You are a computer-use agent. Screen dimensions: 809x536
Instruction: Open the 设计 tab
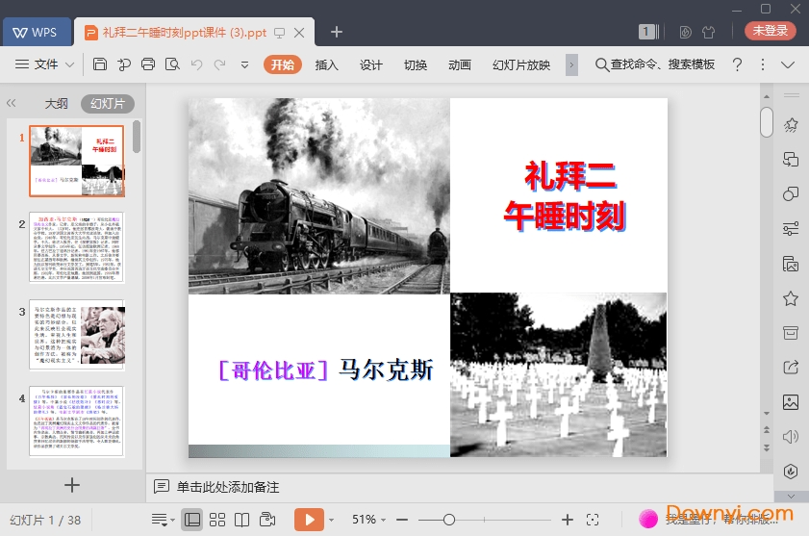[371, 64]
